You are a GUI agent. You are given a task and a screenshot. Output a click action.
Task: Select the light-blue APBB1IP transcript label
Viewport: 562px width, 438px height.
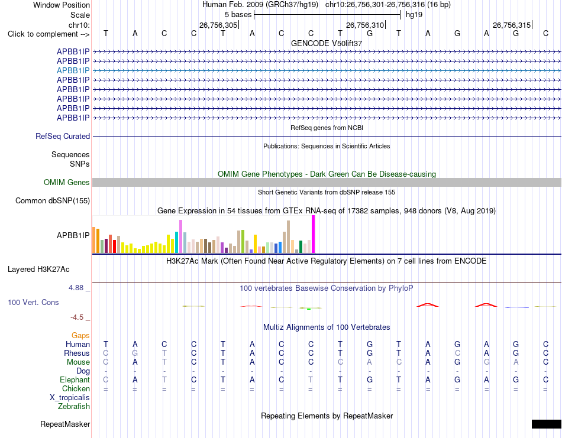[x=73, y=70]
